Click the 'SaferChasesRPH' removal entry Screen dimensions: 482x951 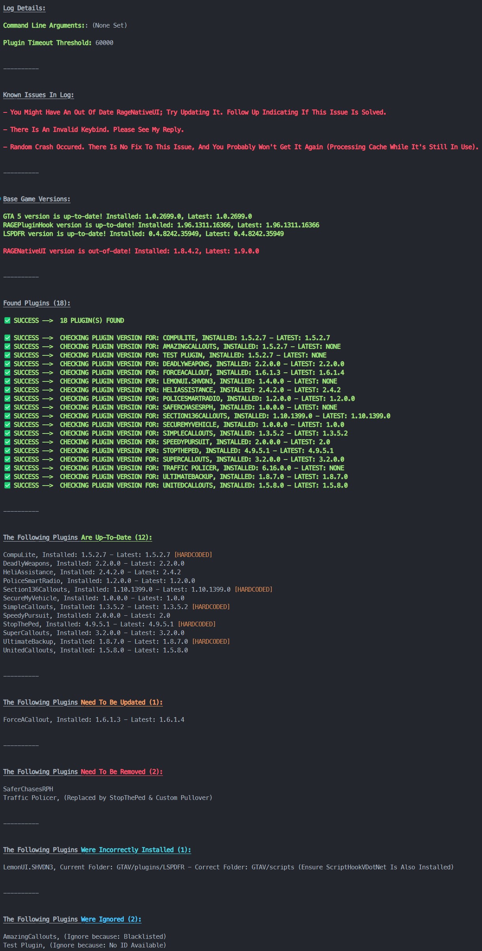pos(28,789)
